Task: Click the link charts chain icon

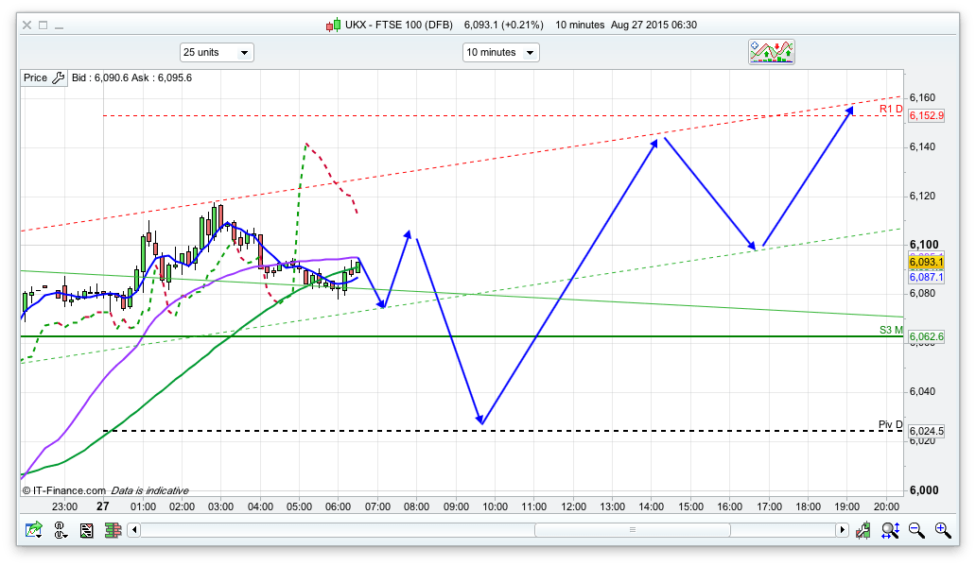Action: [x=61, y=531]
